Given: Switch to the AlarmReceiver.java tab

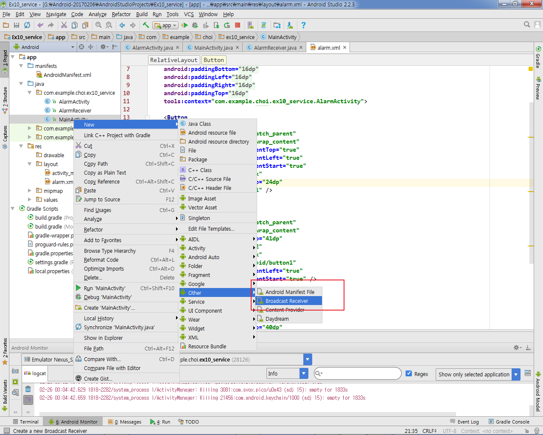Looking at the screenshot, I should (x=275, y=48).
